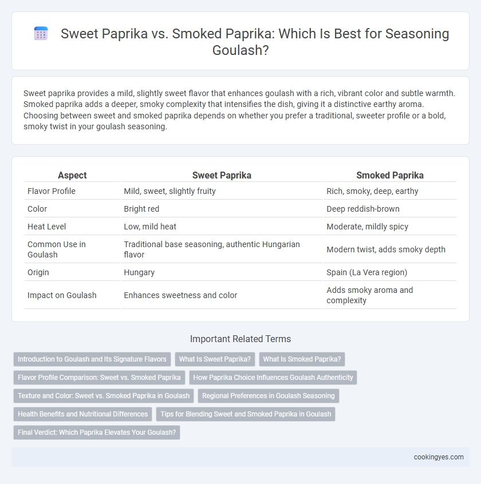This screenshot has height=484, width=481.
Task: Select 'Final Verdict: Which Paprika Elevates Your Goulash?'
Action: pyautogui.click(x=97, y=433)
